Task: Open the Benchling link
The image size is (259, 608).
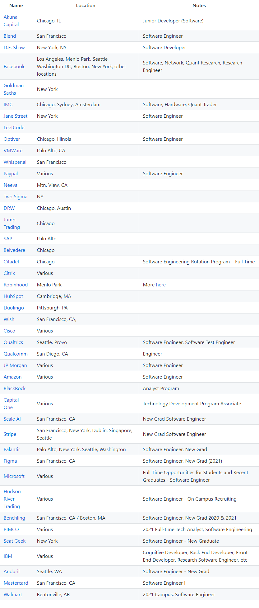Action: pyautogui.click(x=14, y=518)
